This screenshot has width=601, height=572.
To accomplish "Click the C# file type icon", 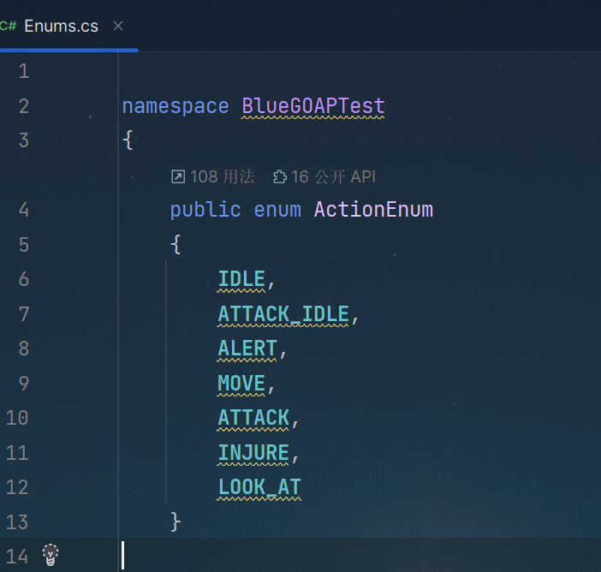I will (x=8, y=26).
